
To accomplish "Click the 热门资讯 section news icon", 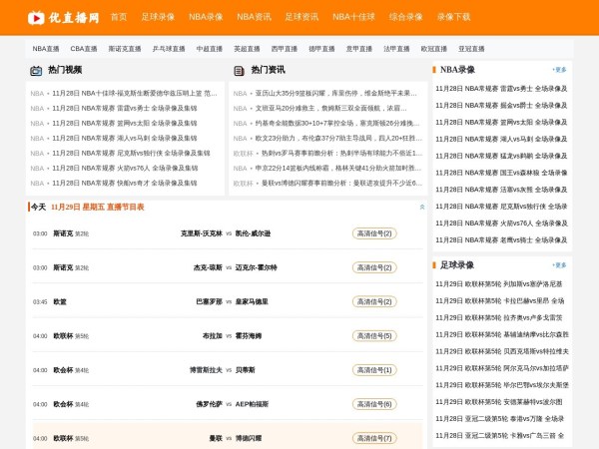I will click(239, 71).
